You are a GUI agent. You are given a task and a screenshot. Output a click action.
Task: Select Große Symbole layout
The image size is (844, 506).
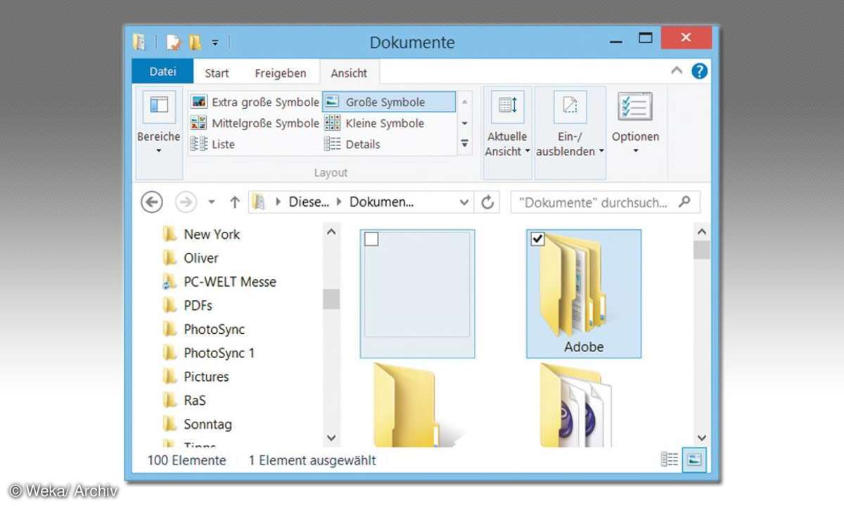coord(389,102)
